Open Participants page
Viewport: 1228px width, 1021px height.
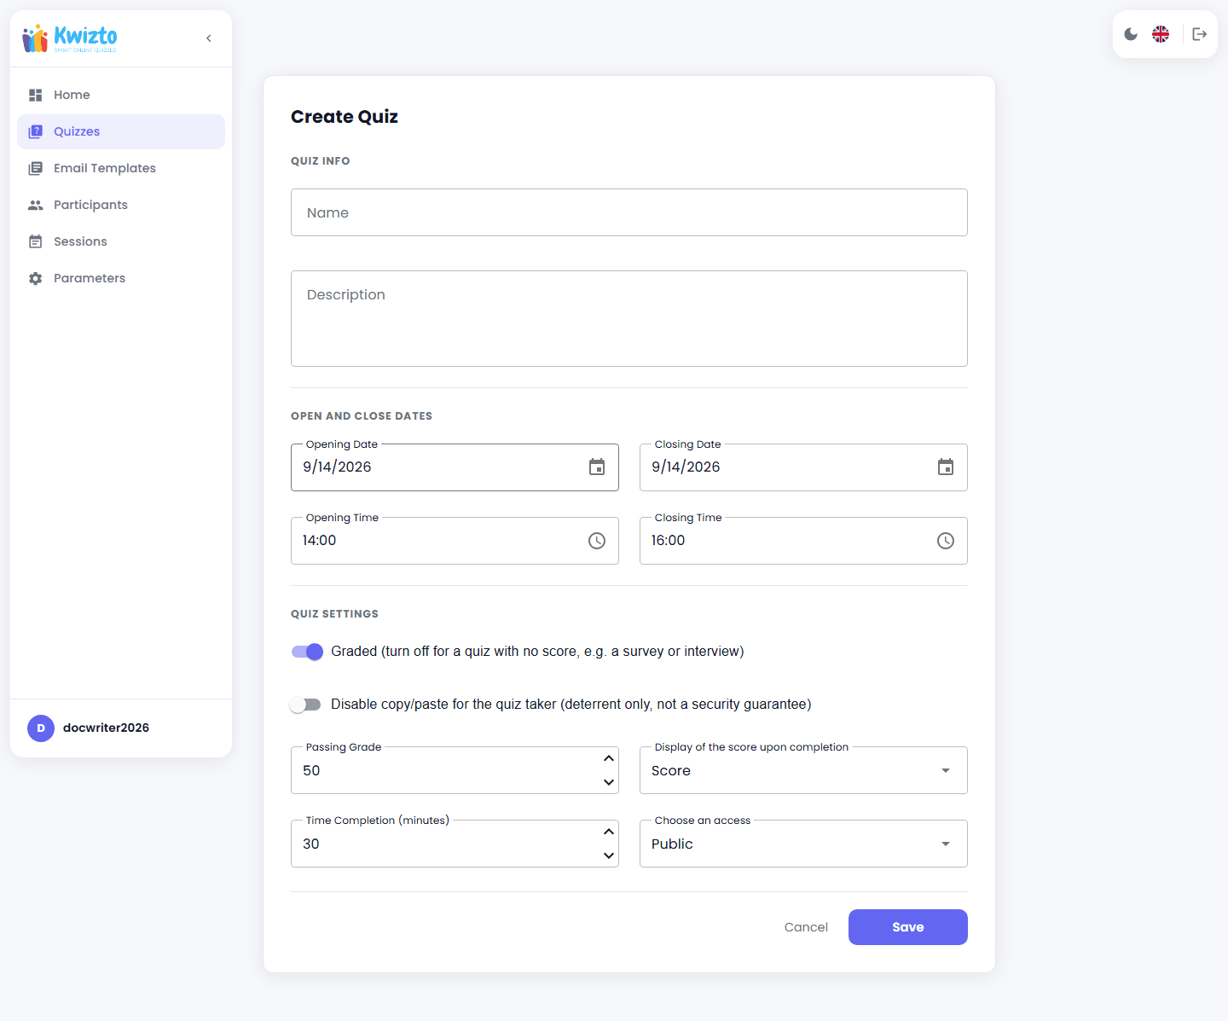pos(121,205)
